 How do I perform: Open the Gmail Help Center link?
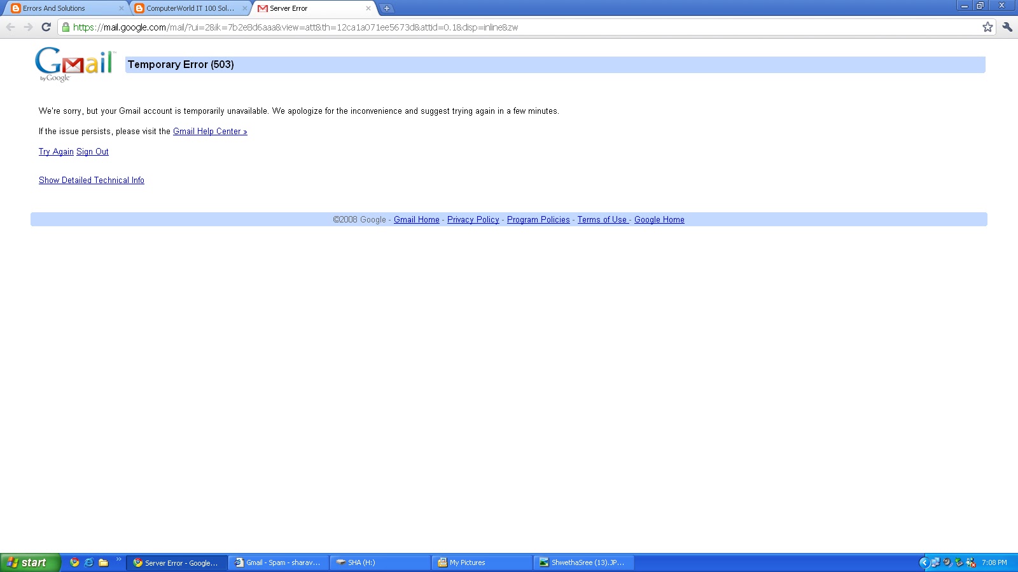[210, 132]
